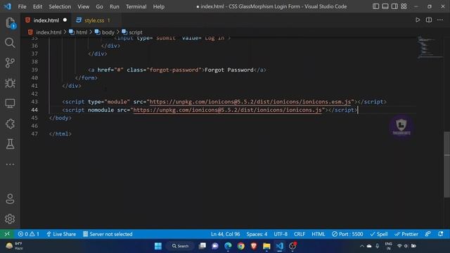450x253 pixels.
Task: Open the Run menu
Action: pyautogui.click(x=114, y=6)
